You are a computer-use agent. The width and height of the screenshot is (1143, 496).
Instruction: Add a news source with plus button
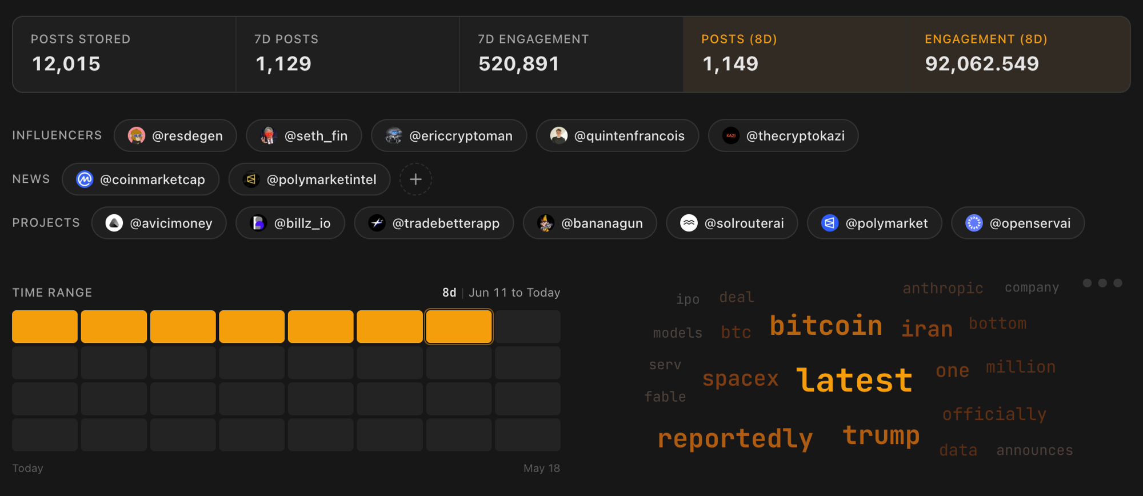(x=415, y=179)
